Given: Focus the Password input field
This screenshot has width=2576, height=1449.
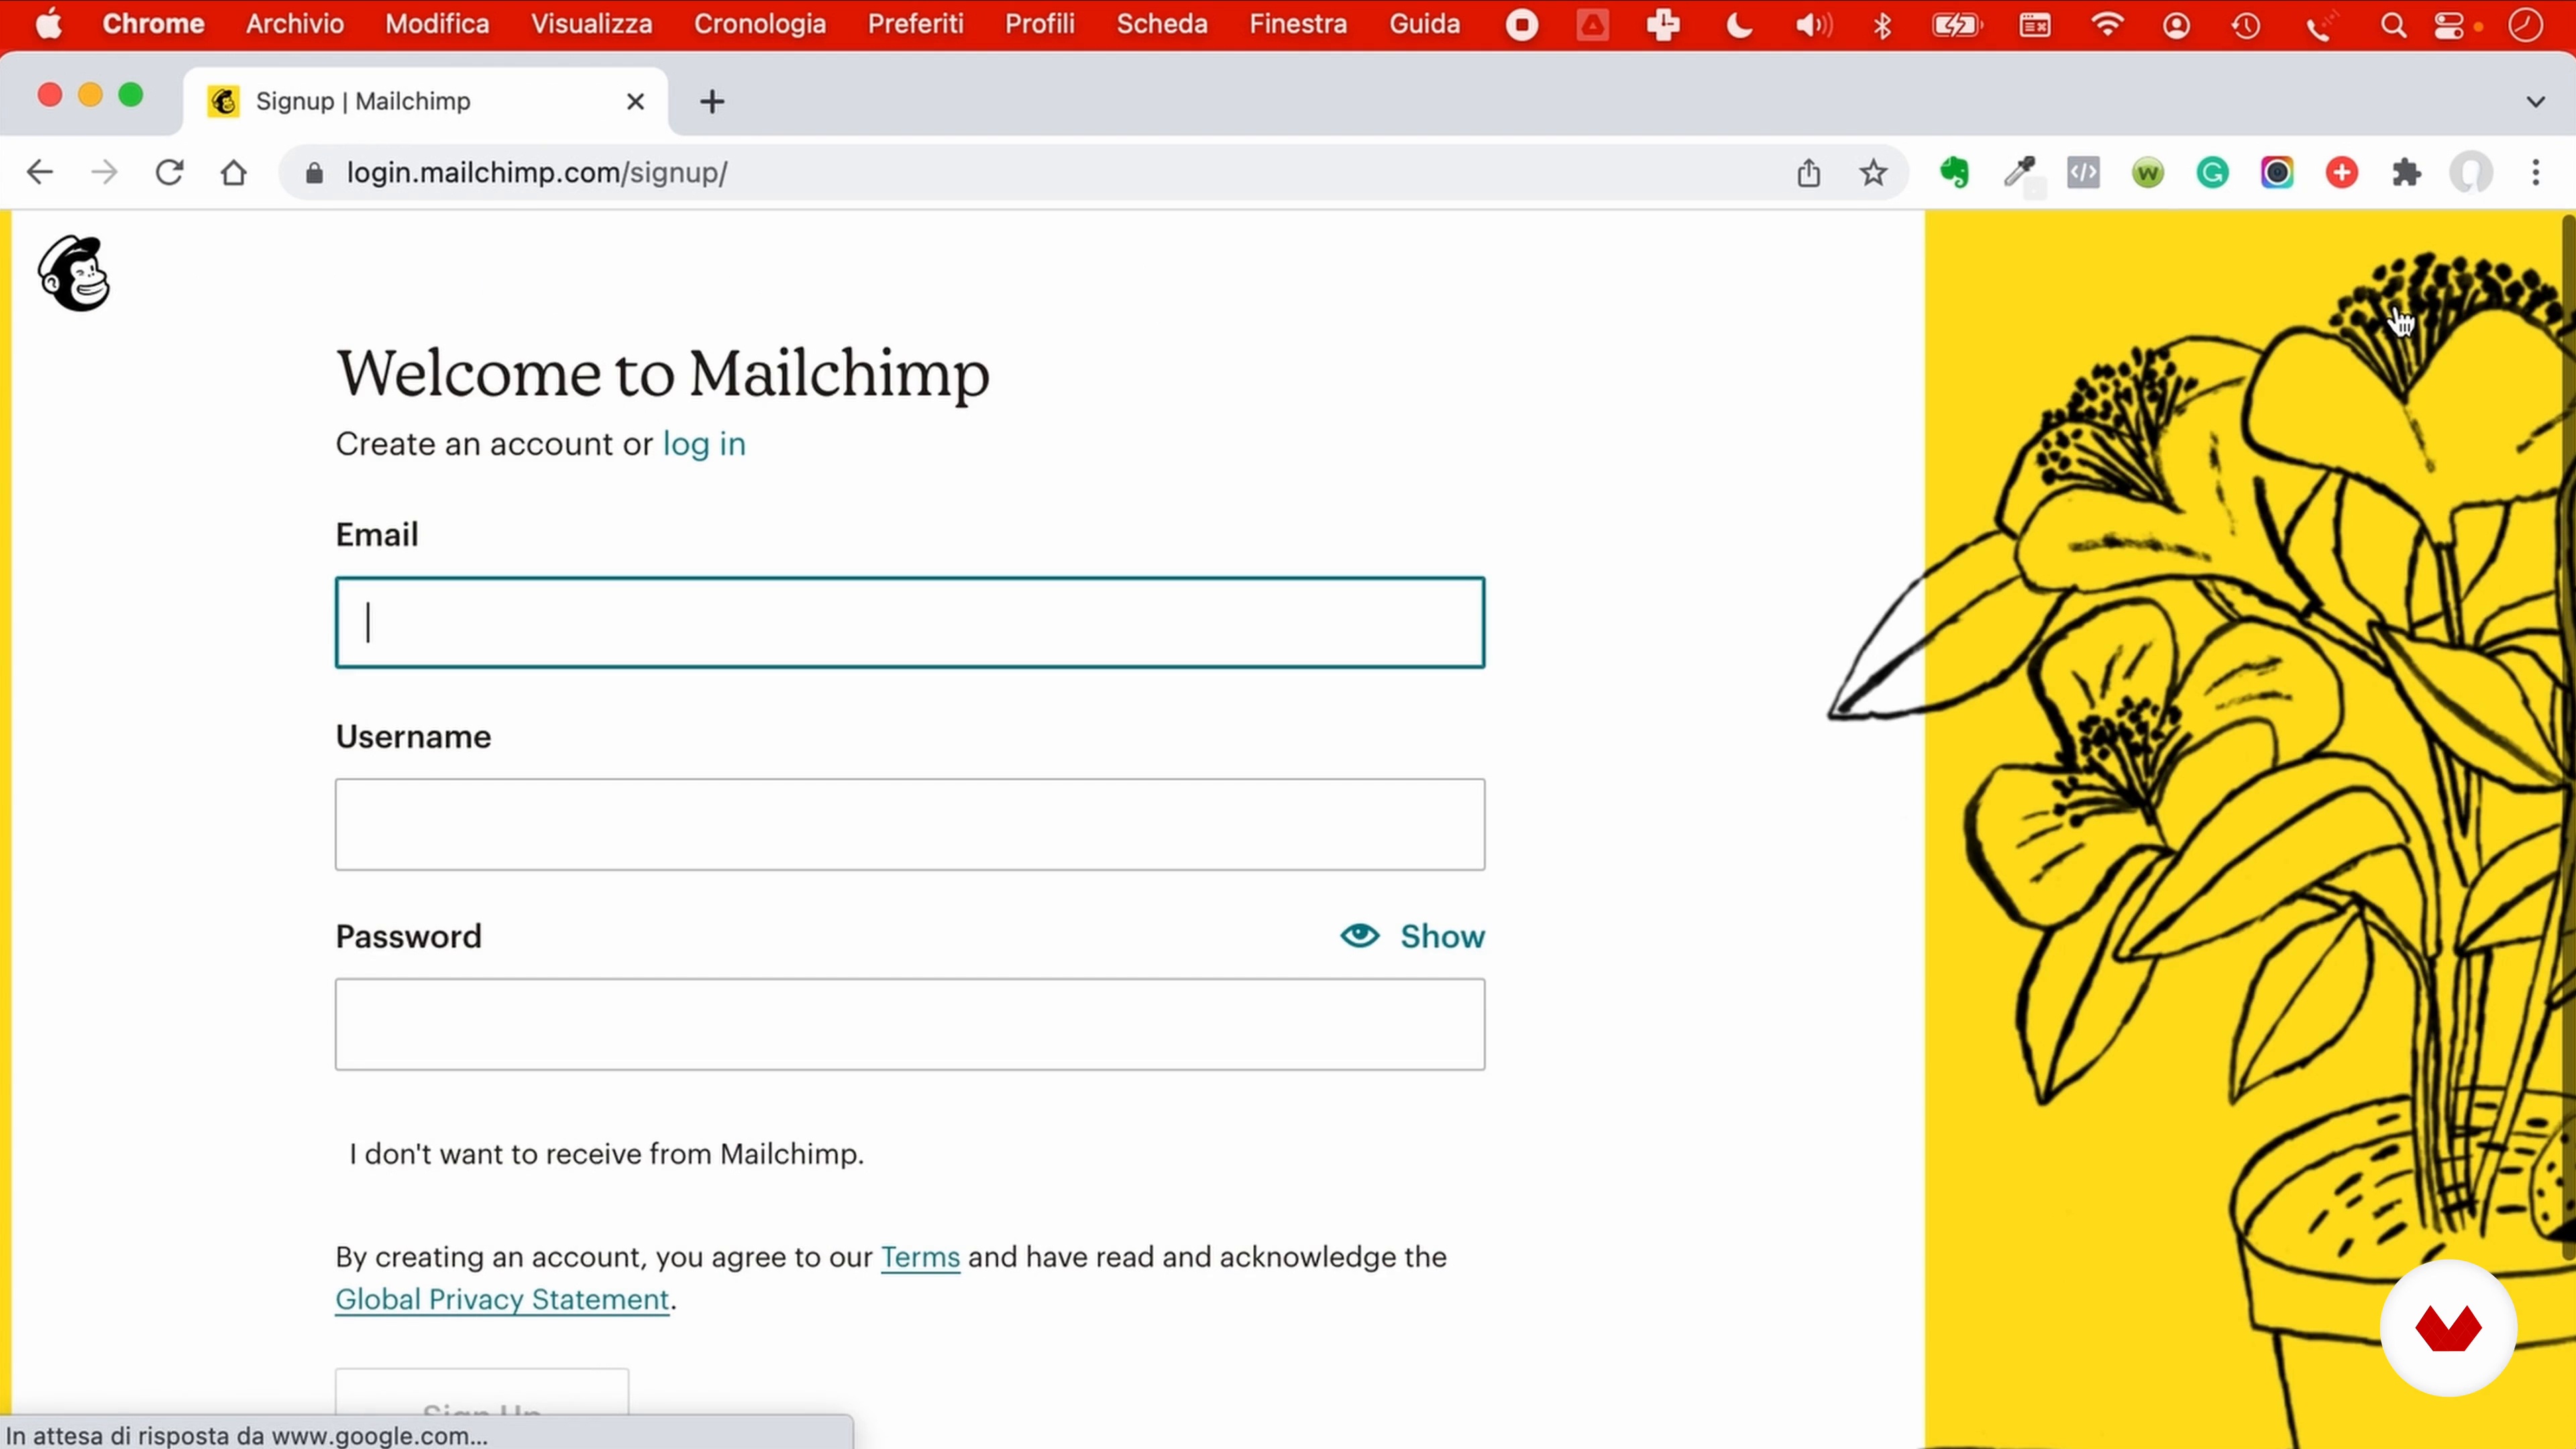Looking at the screenshot, I should coord(910,1024).
